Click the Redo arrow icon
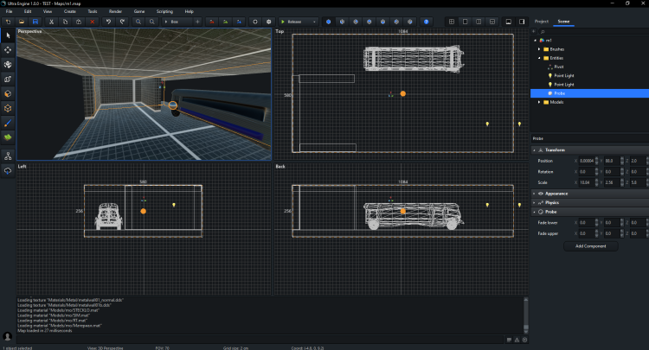 (122, 21)
